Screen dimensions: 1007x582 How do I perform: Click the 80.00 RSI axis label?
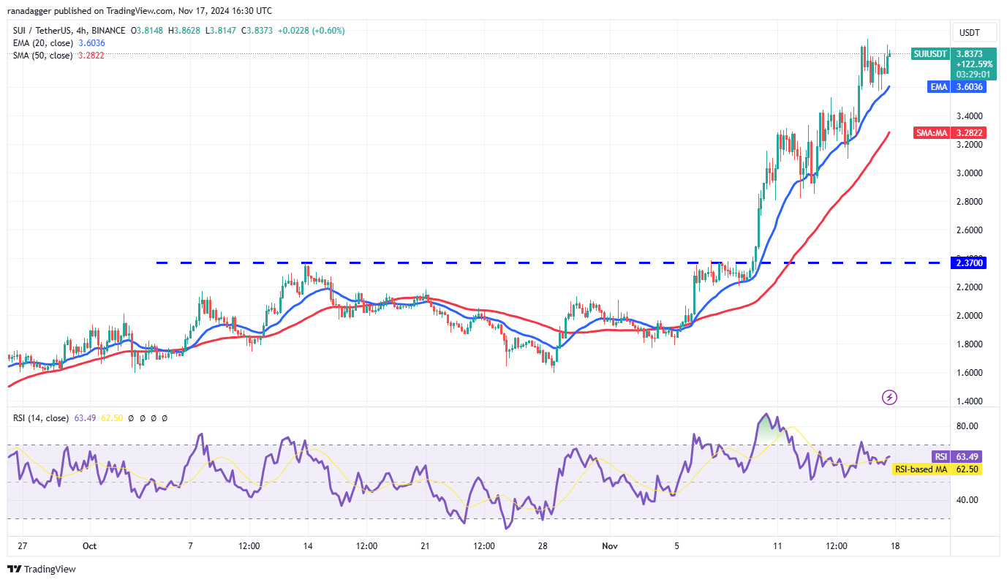(x=968, y=426)
